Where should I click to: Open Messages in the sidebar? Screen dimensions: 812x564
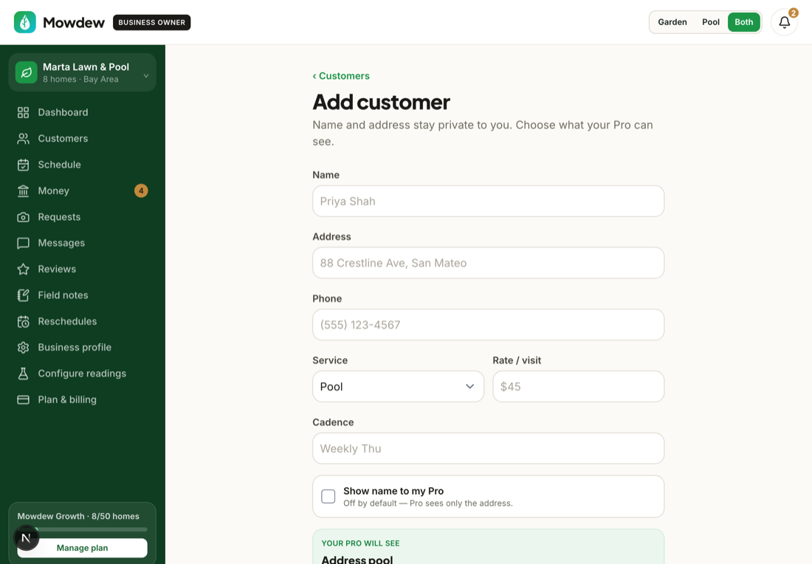(83, 243)
